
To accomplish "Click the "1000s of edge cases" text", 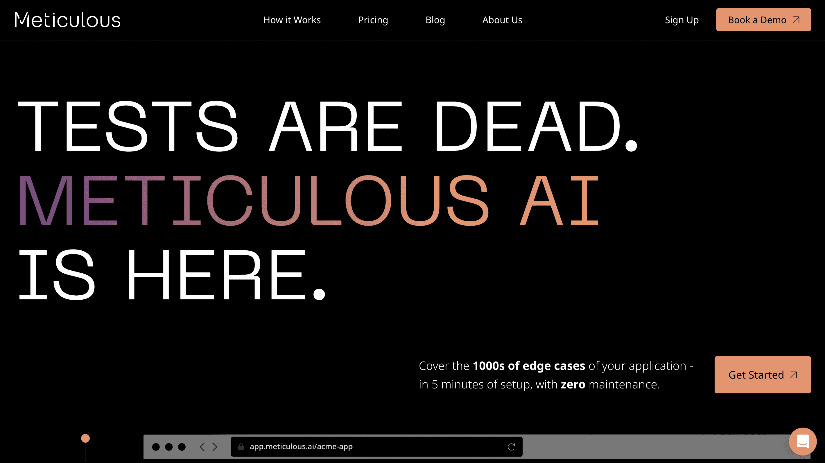I will pyautogui.click(x=529, y=366).
